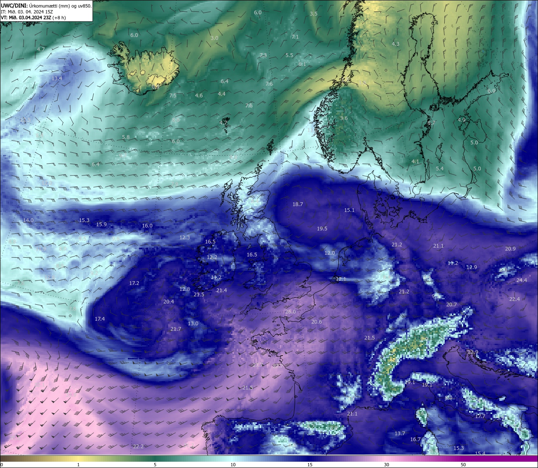Click the 4.6 value on the map
Image resolution: width=538 pixels, height=468 pixels.
click(x=199, y=96)
